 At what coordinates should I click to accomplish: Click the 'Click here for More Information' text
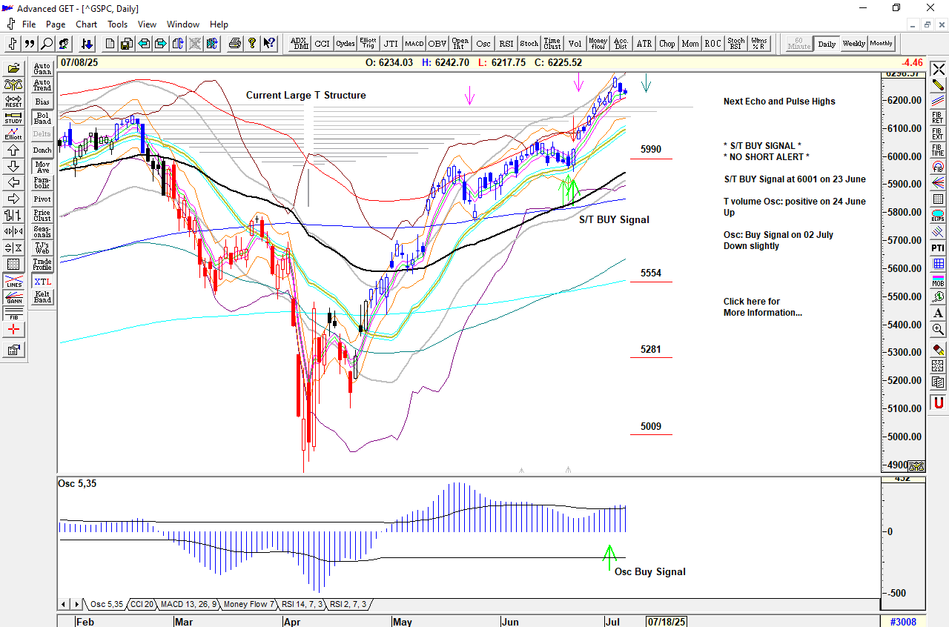coord(762,307)
